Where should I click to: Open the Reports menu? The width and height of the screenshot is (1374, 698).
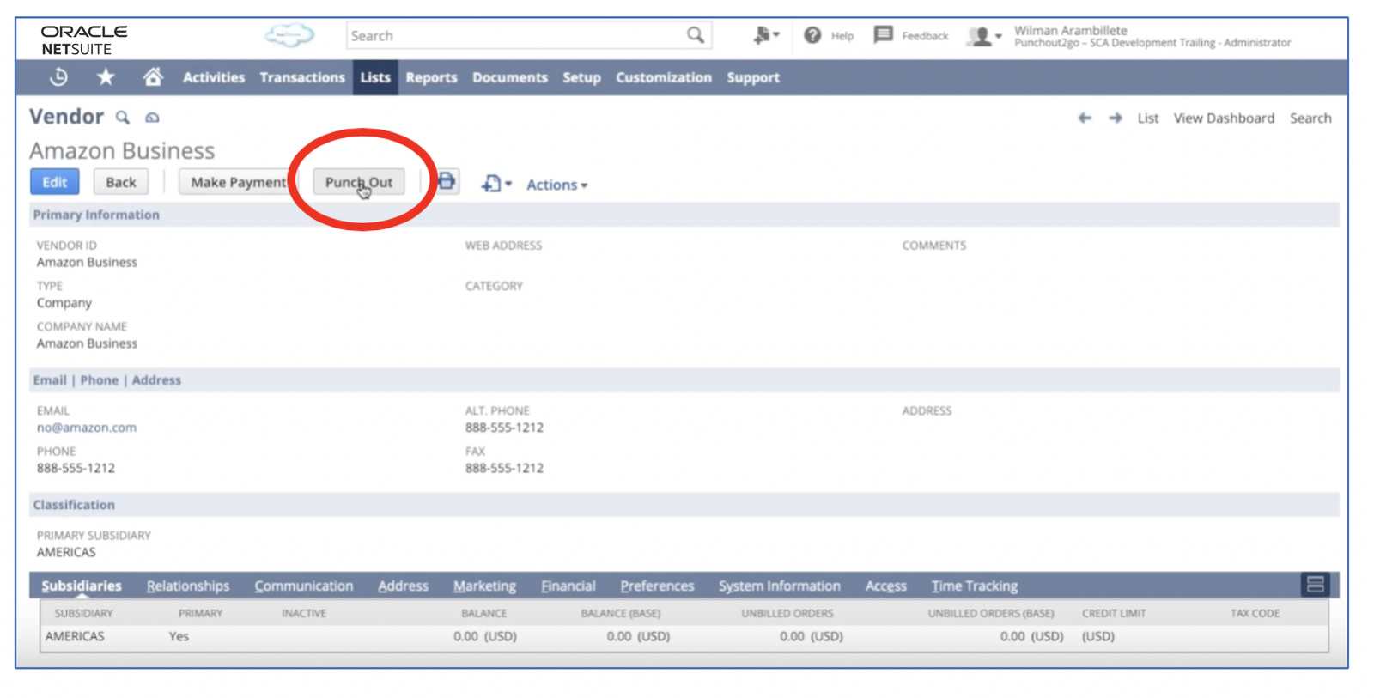point(431,77)
